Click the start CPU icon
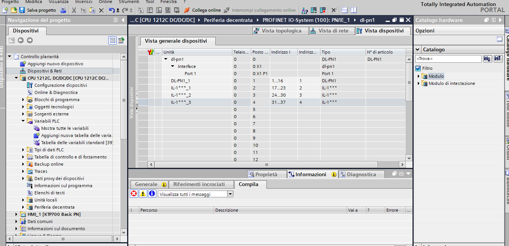 point(314,10)
